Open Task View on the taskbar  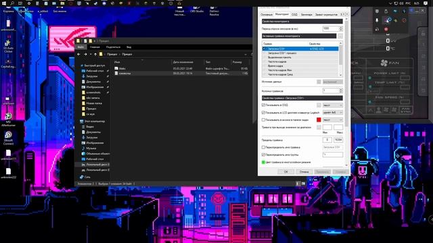20,3
